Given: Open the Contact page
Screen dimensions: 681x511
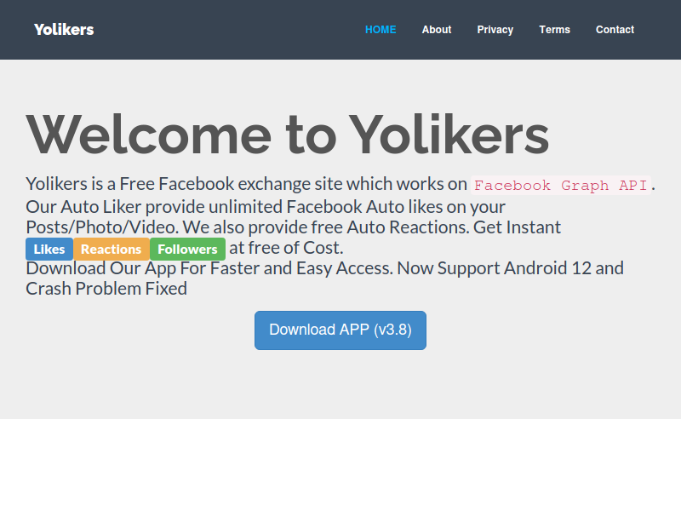Looking at the screenshot, I should (x=615, y=30).
